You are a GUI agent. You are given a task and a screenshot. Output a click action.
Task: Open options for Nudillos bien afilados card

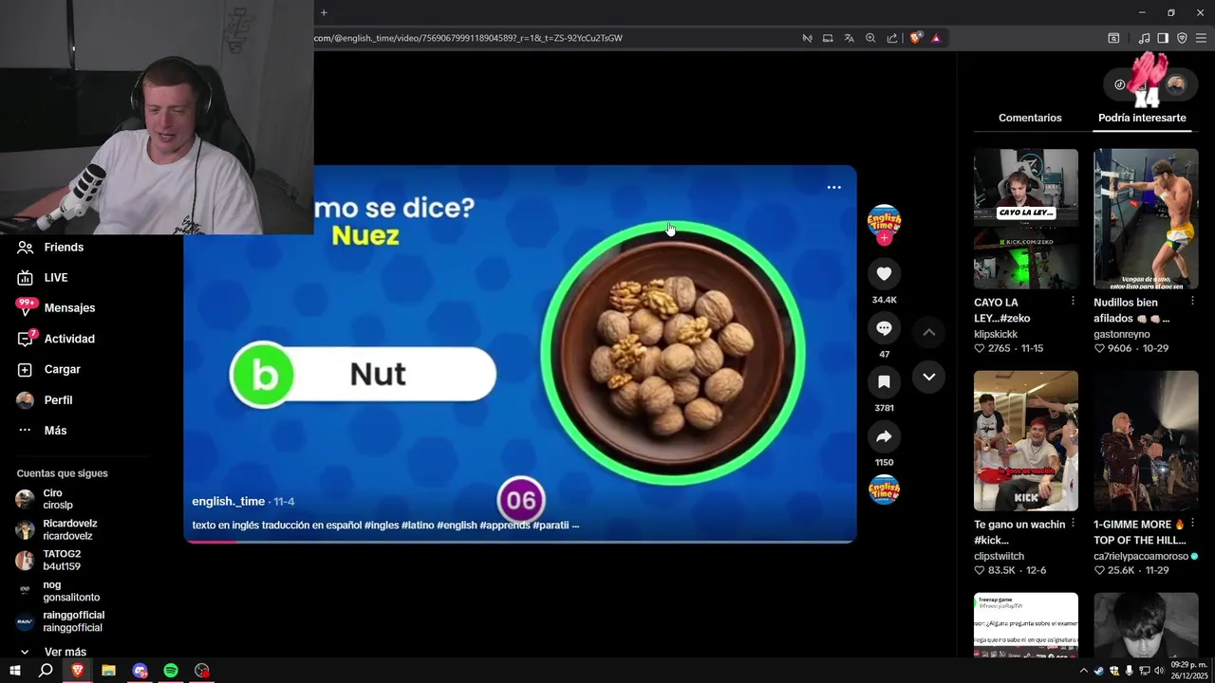[x=1192, y=302]
